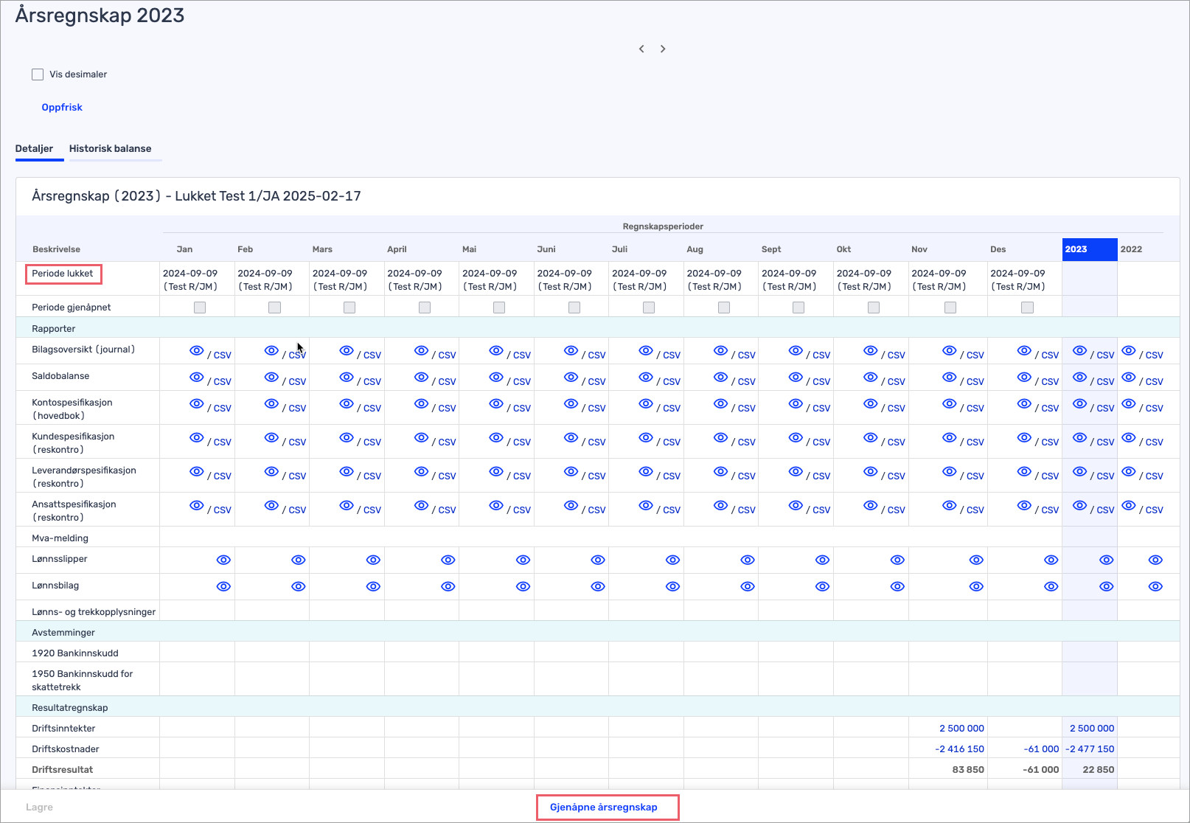View Kontospesifikasjon report for Aug
1190x823 pixels.
(x=721, y=404)
